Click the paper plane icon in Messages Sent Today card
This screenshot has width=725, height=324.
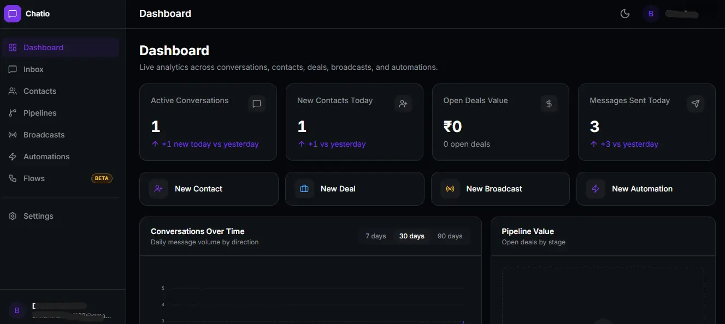(x=695, y=104)
